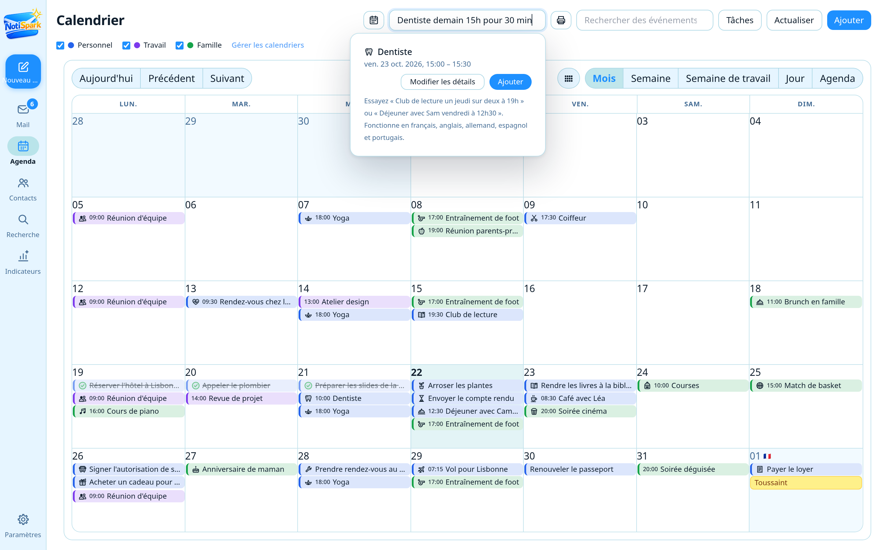Switch to Mois view
This screenshot has height=550, width=881.
tap(604, 78)
